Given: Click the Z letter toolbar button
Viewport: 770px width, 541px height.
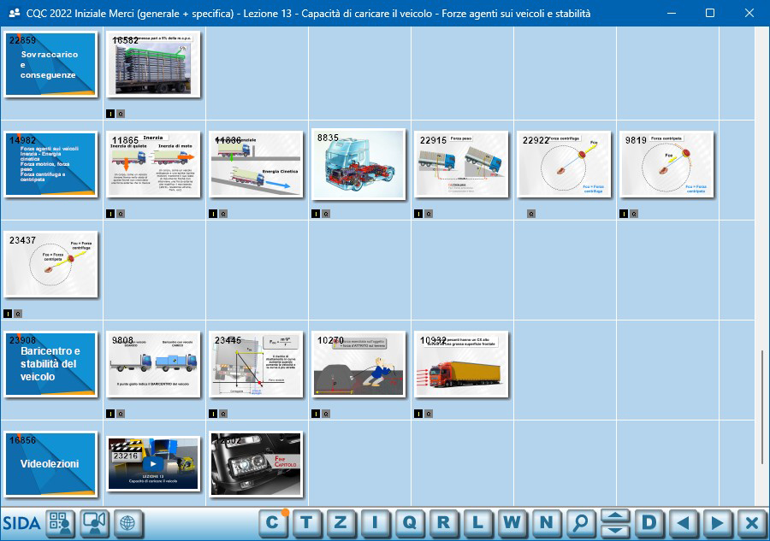Looking at the screenshot, I should (x=341, y=522).
